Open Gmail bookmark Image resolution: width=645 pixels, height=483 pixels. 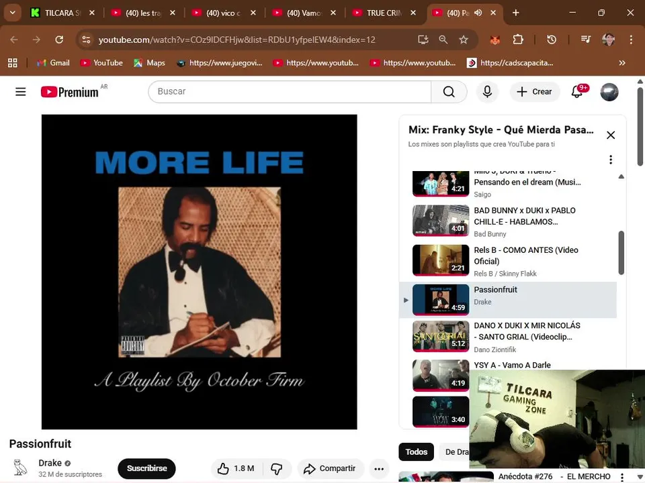[x=53, y=63]
